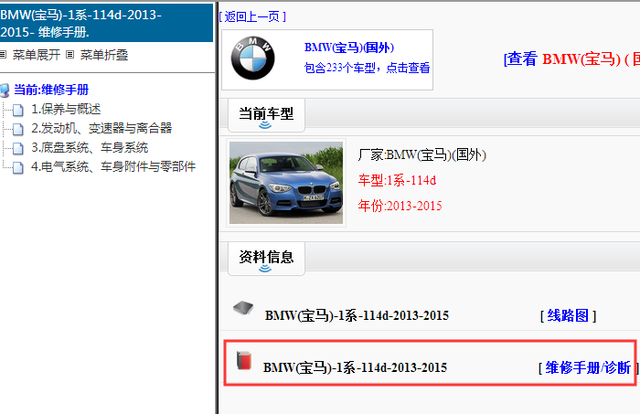Open the 线路图 link

click(x=568, y=315)
